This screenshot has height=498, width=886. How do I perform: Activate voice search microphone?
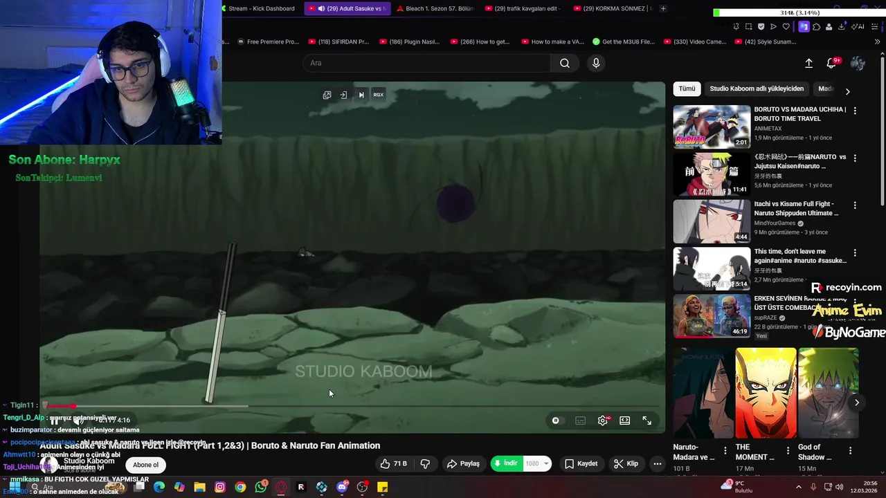click(596, 63)
